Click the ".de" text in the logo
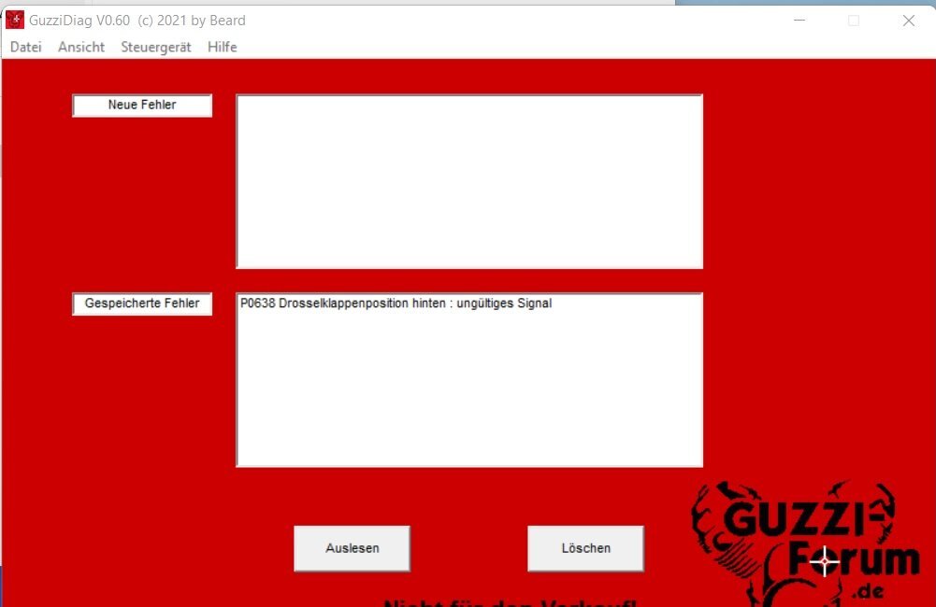This screenshot has height=607, width=936. (x=869, y=591)
